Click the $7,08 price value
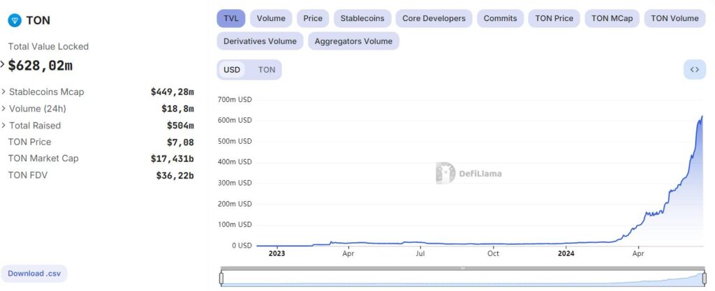This screenshot has width=715, height=291. 181,142
